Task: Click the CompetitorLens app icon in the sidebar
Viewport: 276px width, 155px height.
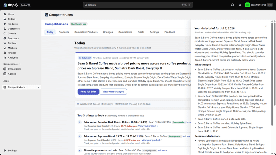Action: (5, 87)
